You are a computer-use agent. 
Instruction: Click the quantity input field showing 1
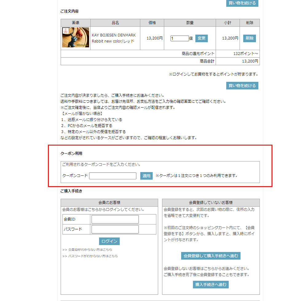pos(179,38)
